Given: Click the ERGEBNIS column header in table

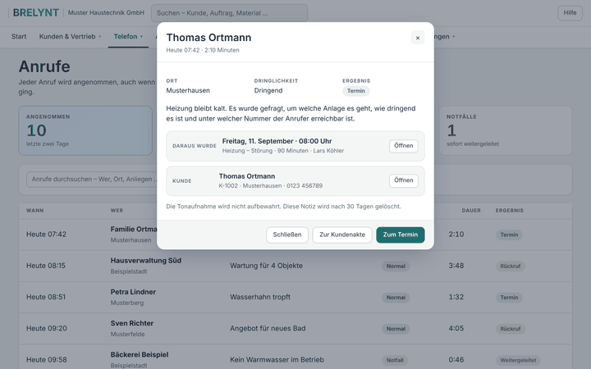Looking at the screenshot, I should tap(509, 211).
